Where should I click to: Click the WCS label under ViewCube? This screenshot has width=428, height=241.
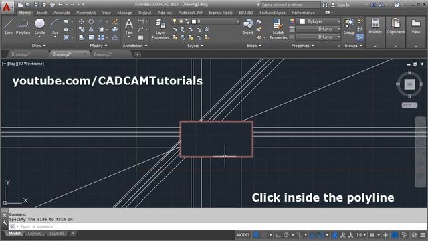[x=409, y=105]
